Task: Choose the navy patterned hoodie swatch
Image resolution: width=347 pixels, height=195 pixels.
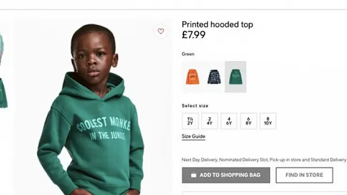Action: click(x=214, y=77)
